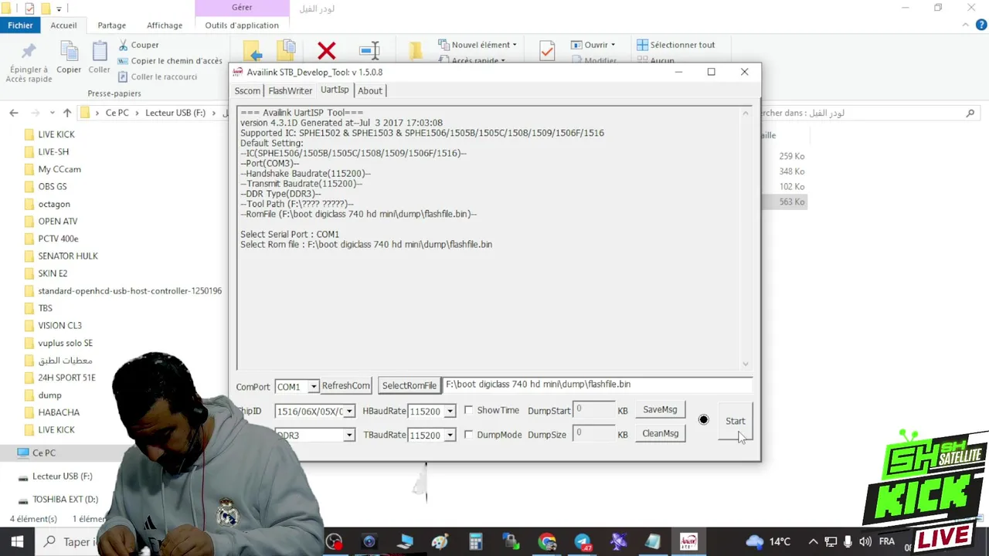989x556 pixels.
Task: Click the blue Explorer help question mark
Action: pos(980,25)
